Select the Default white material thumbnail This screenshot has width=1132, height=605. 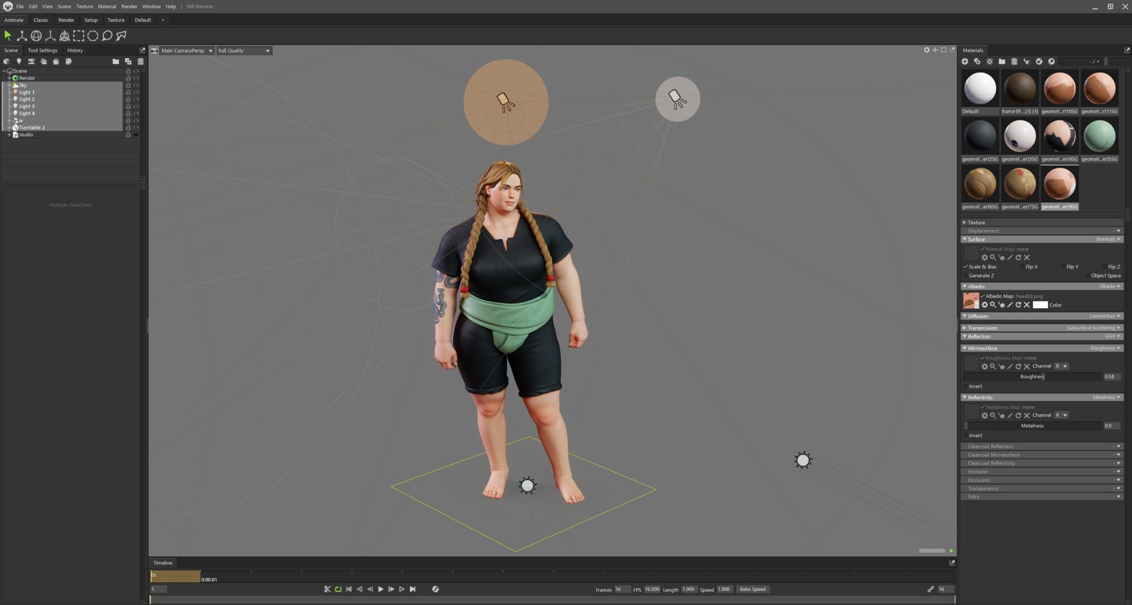(980, 89)
